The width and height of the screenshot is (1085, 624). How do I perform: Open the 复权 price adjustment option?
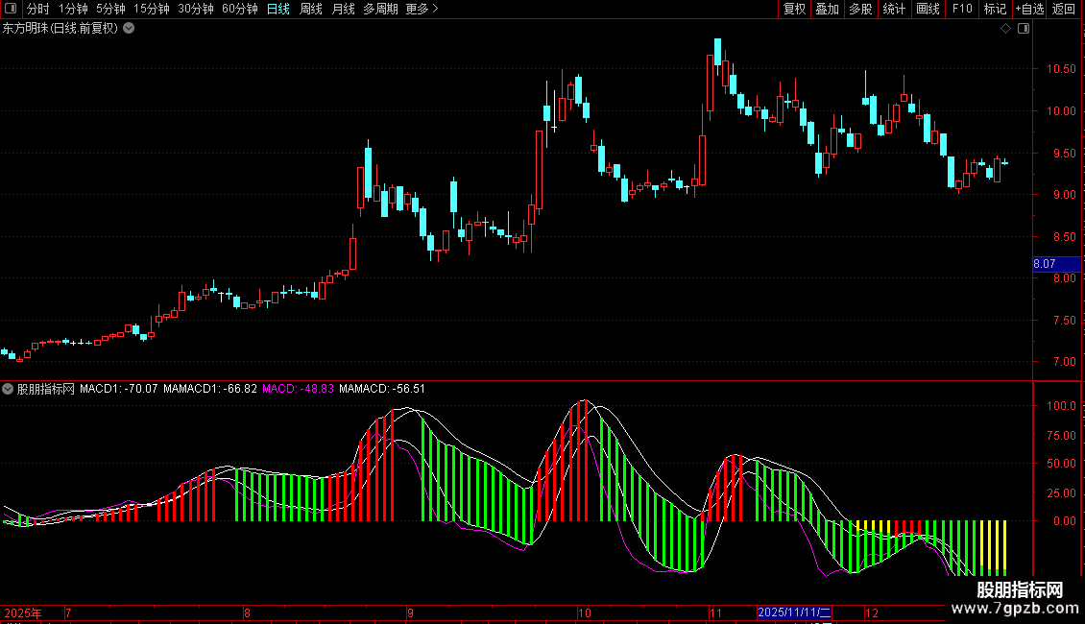tap(794, 9)
